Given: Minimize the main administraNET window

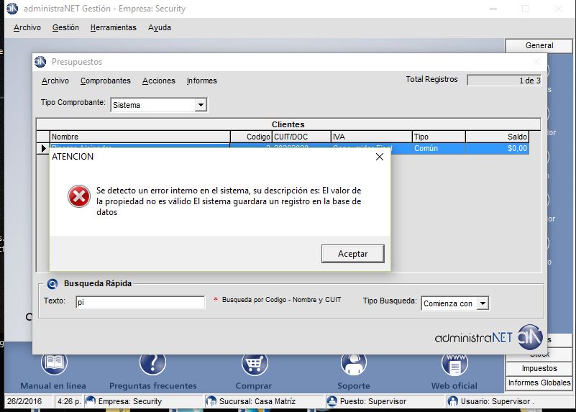Looking at the screenshot, I should pos(493,9).
